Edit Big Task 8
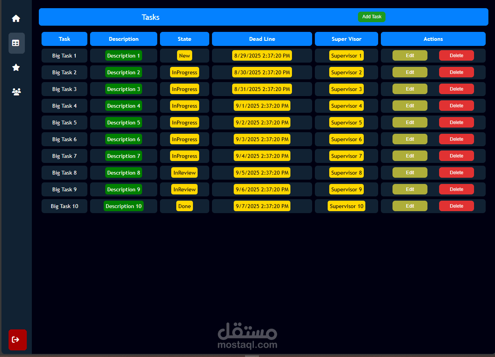 410,173
